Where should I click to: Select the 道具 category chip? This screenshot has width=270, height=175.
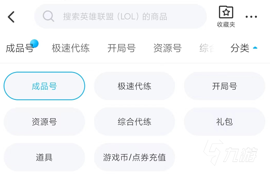(x=44, y=157)
